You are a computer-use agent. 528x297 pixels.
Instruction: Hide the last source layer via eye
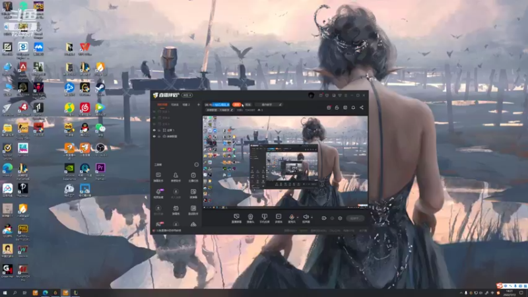(154, 137)
